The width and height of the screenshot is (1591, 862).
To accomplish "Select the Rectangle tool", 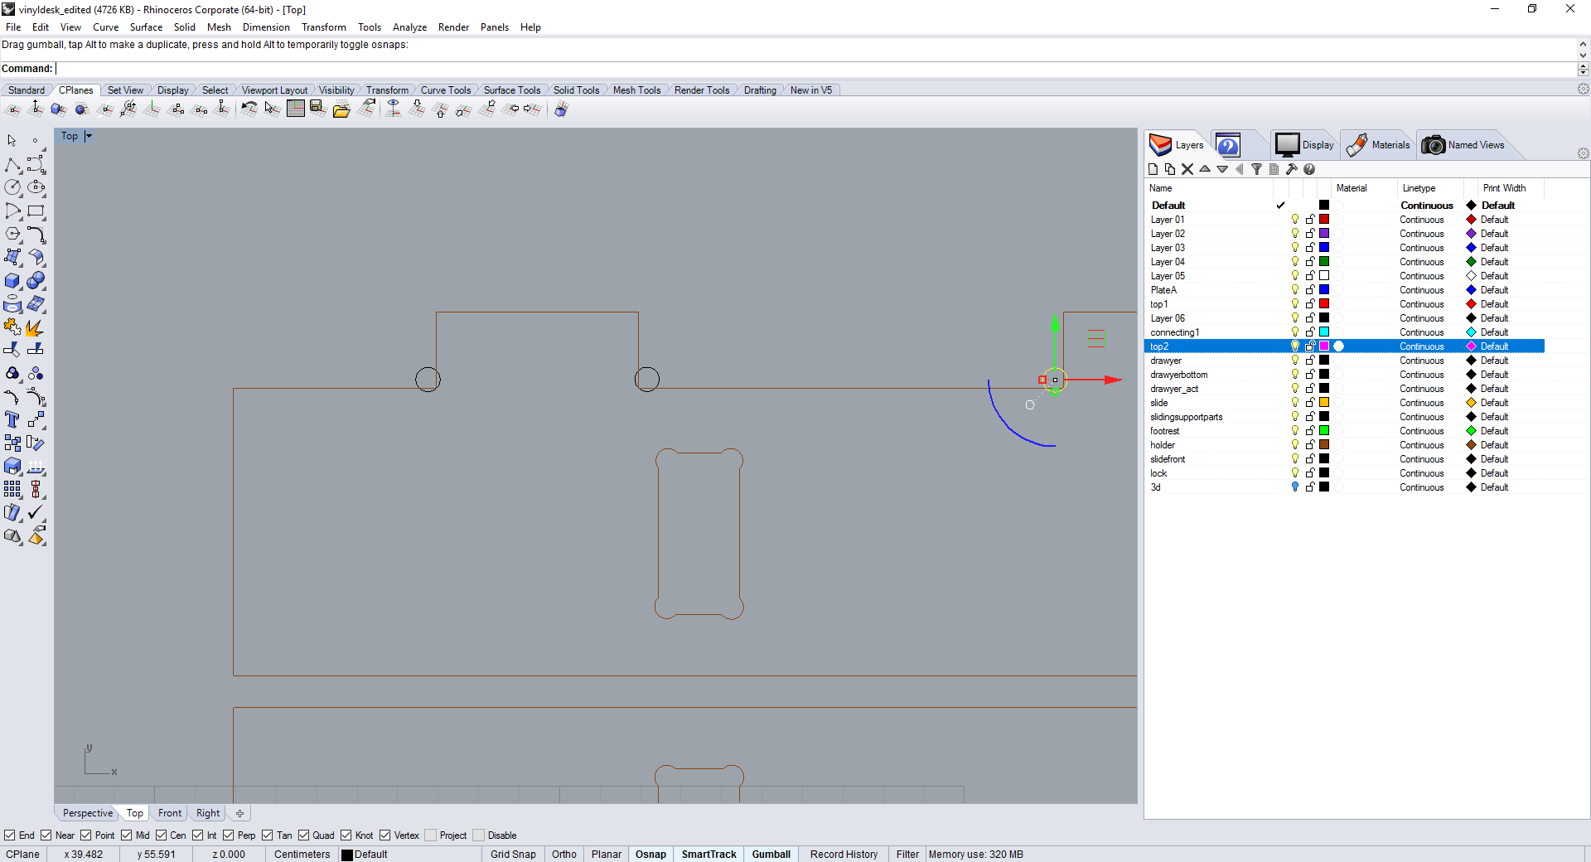I will pos(36,211).
